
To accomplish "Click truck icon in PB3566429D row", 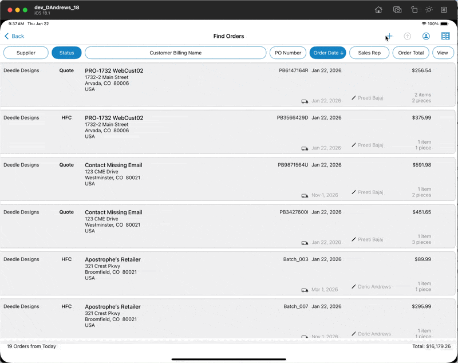I will coord(305,149).
